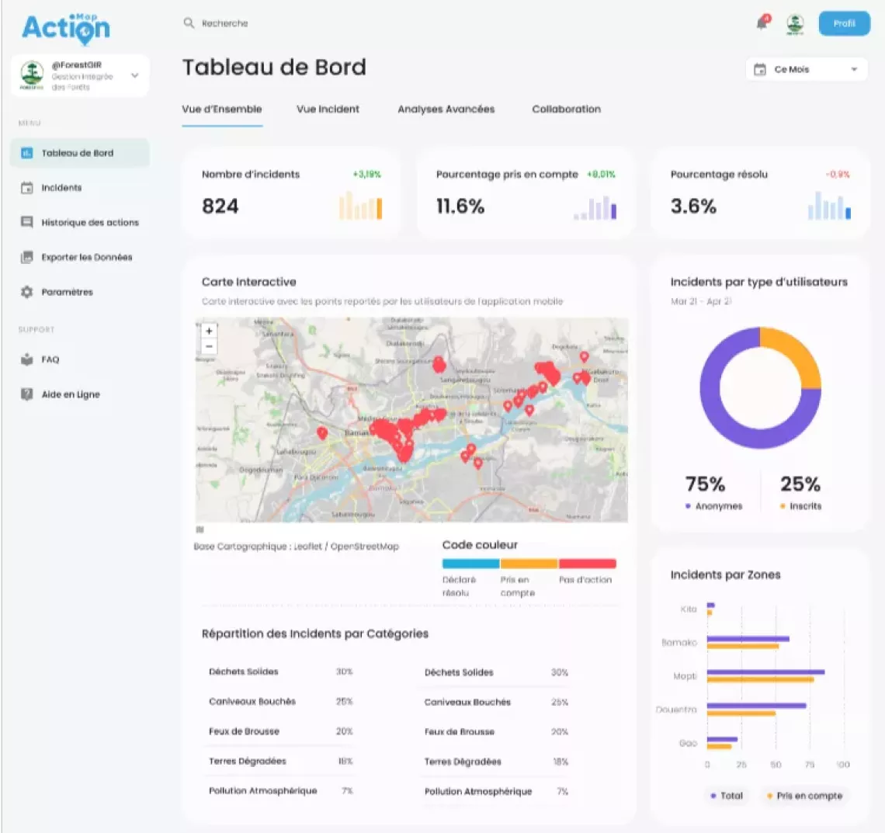The height and width of the screenshot is (833, 885).
Task: Open the Ce Mois period dropdown
Action: pyautogui.click(x=807, y=69)
